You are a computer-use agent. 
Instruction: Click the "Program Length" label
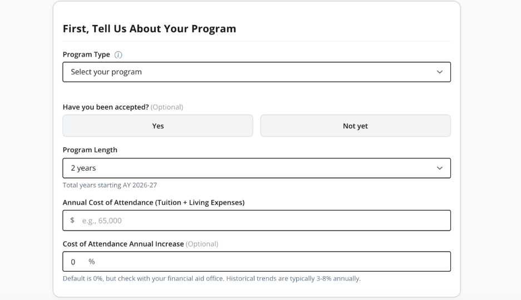pos(90,150)
